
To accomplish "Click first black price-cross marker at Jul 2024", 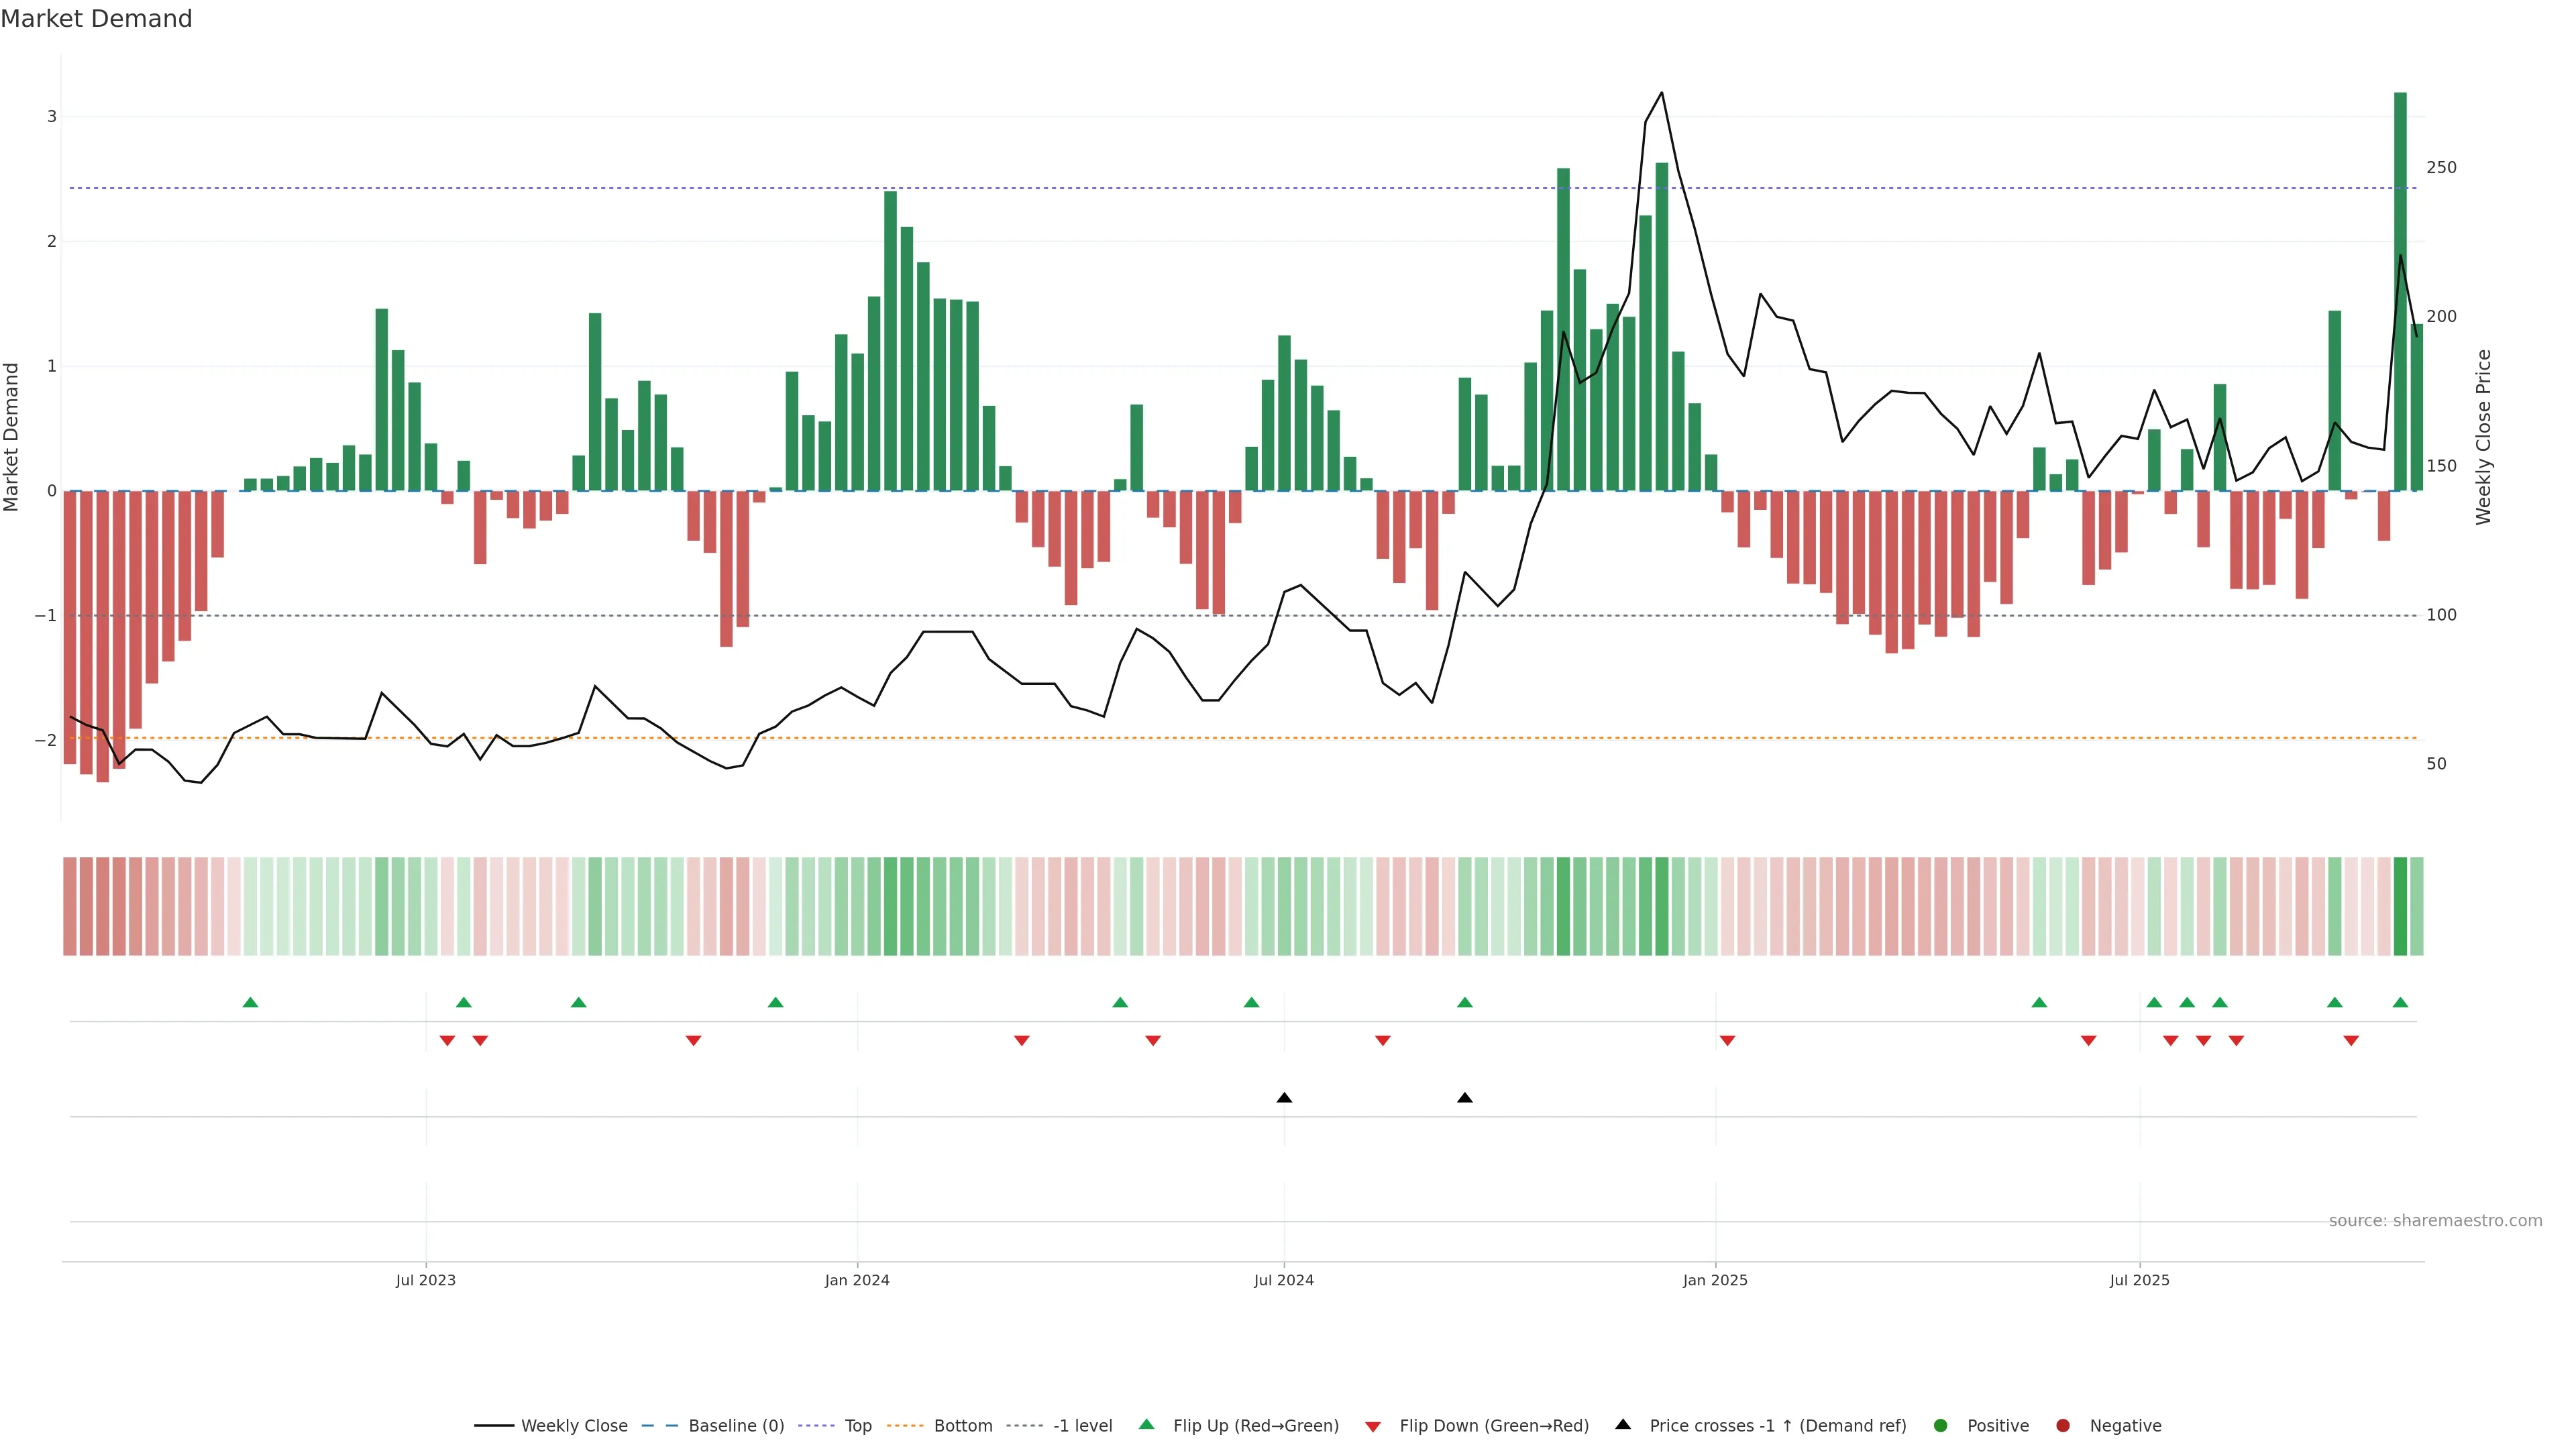I will click(1284, 1098).
